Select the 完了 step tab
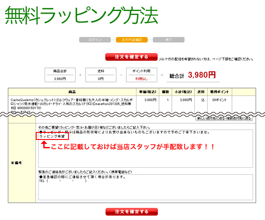Viewport: 265px width, 220px height. (168, 40)
